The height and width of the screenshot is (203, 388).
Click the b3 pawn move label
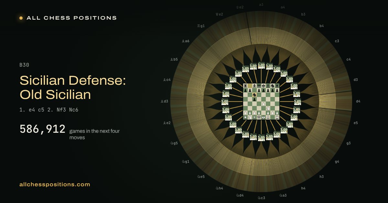(303, 14)
